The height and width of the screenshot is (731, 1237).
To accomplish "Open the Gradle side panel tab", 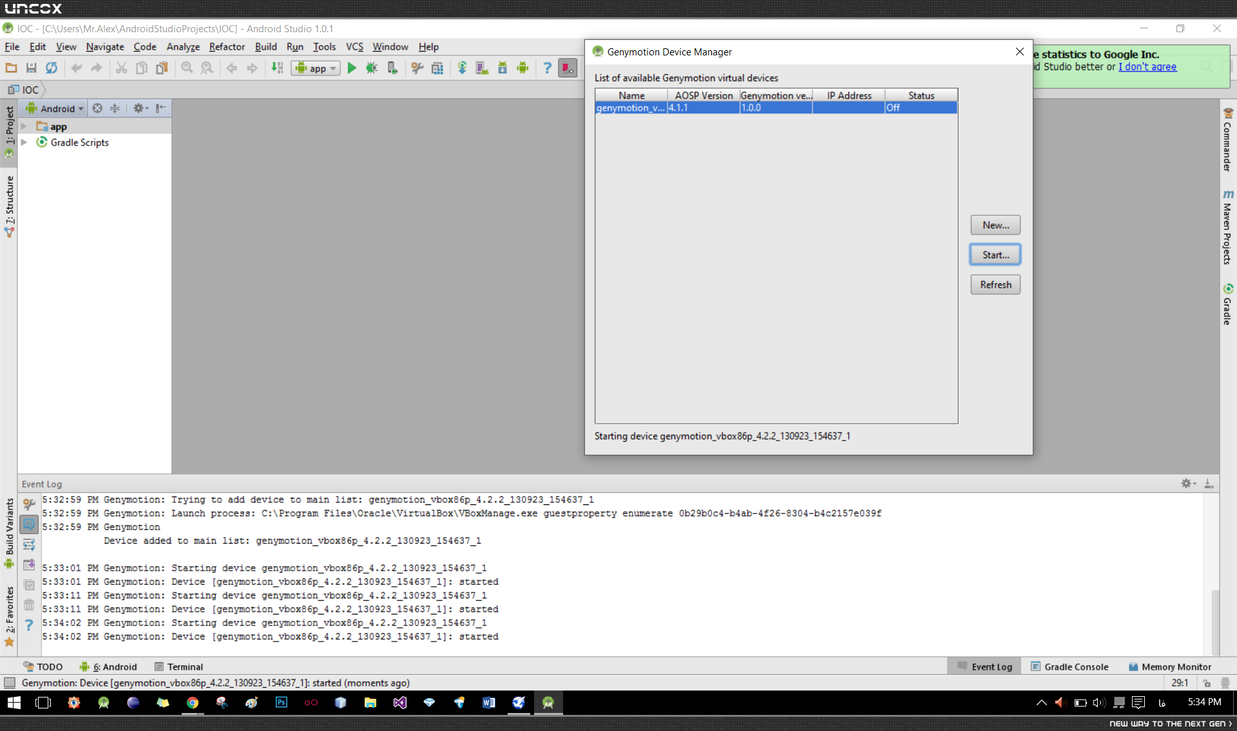I will (x=1228, y=305).
